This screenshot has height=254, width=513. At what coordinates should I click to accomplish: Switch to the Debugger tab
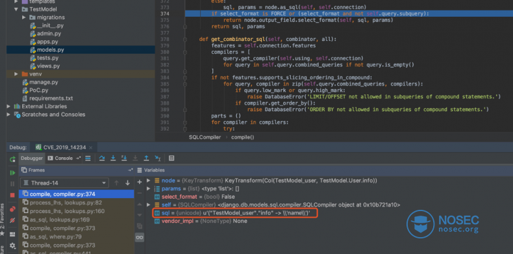coord(32,158)
